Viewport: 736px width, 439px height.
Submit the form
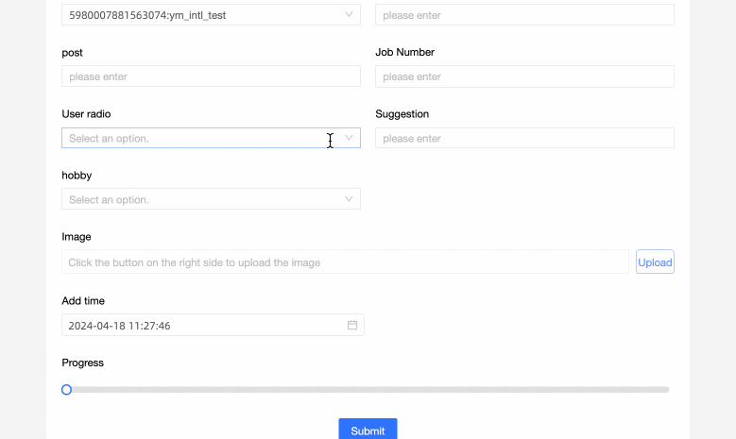tap(368, 430)
